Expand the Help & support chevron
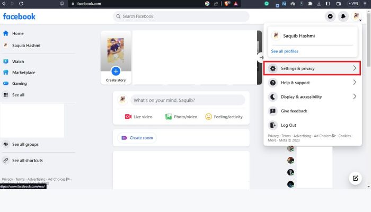 355,82
